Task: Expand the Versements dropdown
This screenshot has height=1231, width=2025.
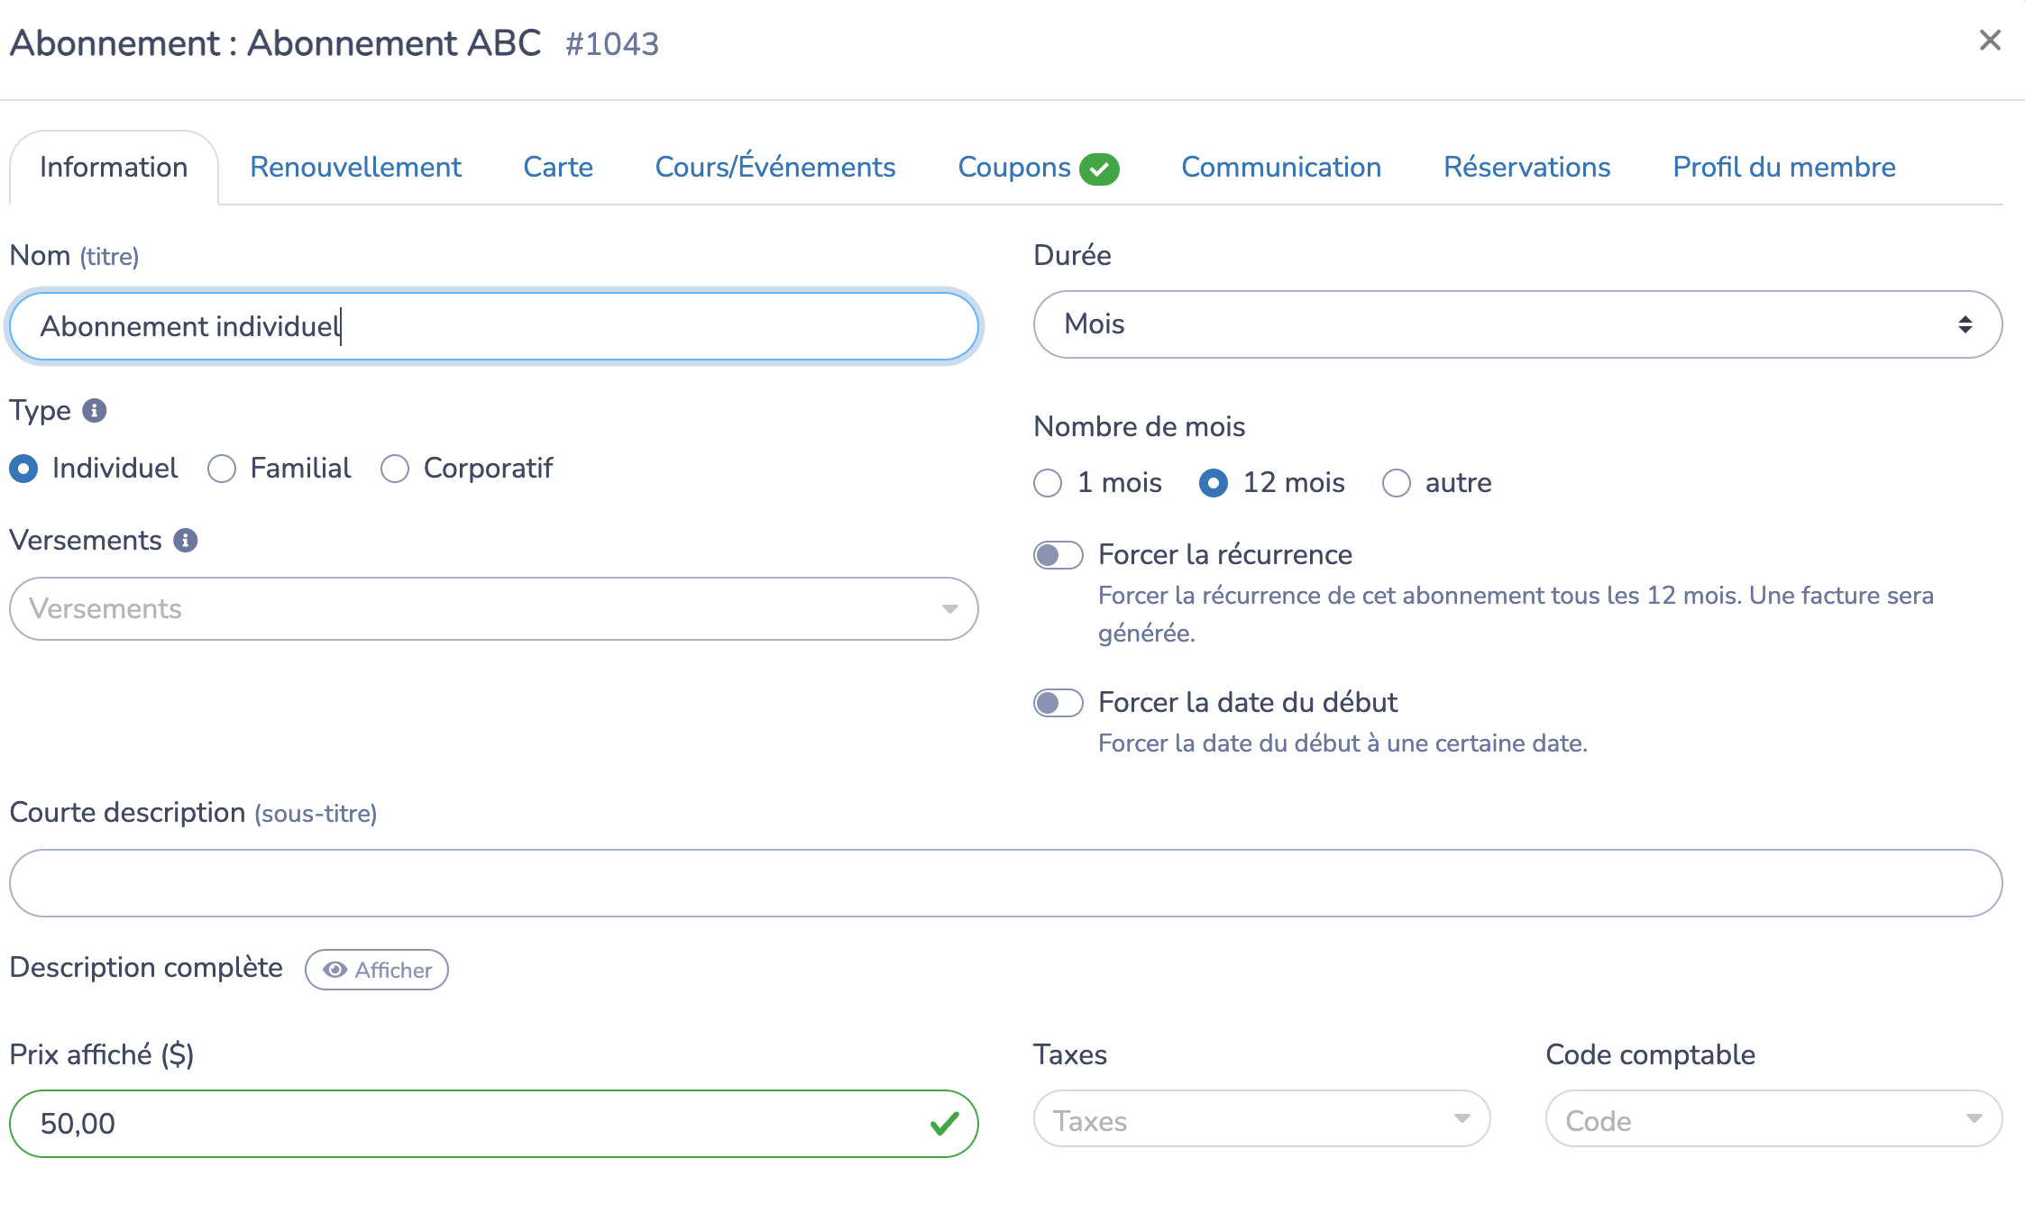Action: point(493,609)
